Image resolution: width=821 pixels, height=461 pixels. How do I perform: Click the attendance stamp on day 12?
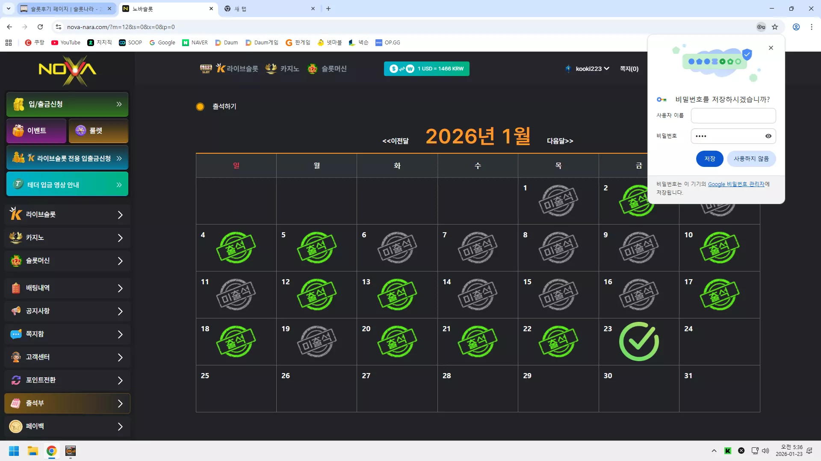pyautogui.click(x=317, y=295)
